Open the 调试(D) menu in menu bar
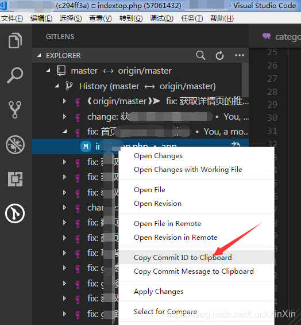301x325 pixels. tap(161, 18)
